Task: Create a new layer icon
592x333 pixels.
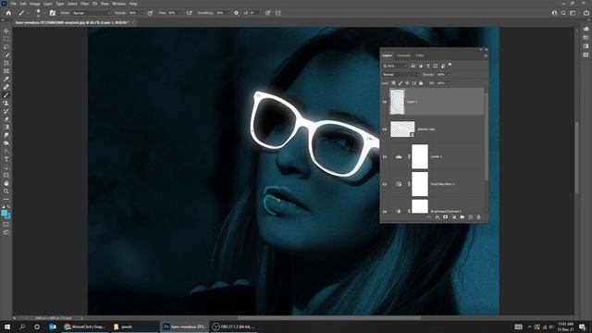Action: (x=471, y=217)
